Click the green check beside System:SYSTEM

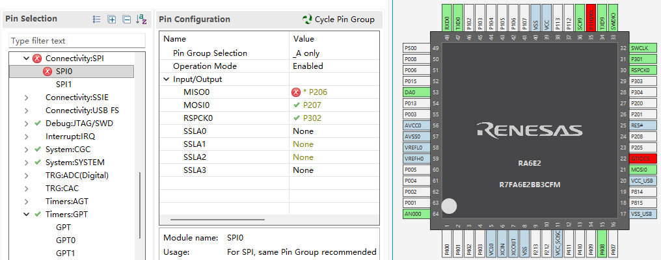[38, 162]
